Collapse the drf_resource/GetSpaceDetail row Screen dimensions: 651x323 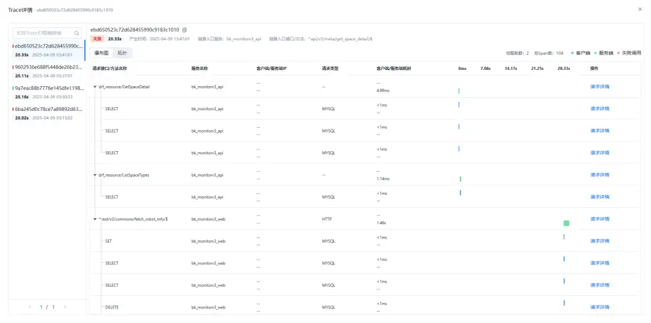coord(95,87)
